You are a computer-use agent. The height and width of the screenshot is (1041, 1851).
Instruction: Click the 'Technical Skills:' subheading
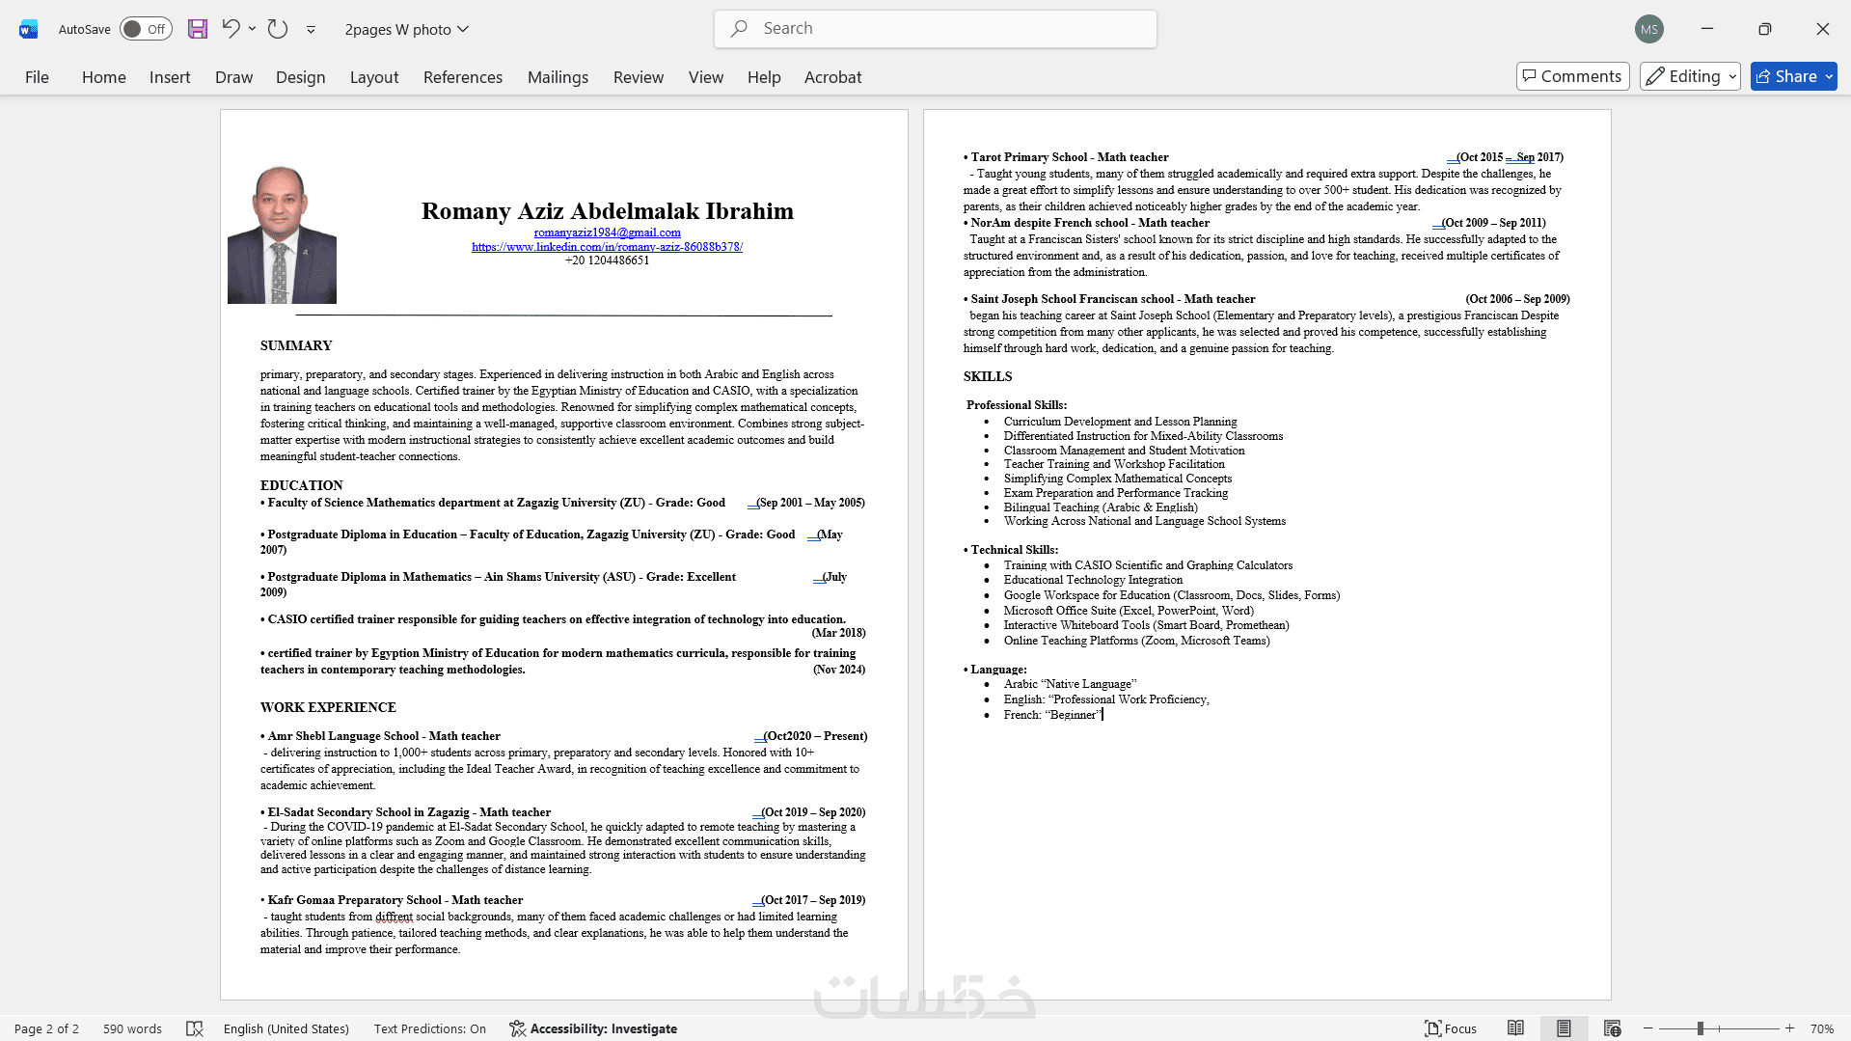pyautogui.click(x=1015, y=550)
